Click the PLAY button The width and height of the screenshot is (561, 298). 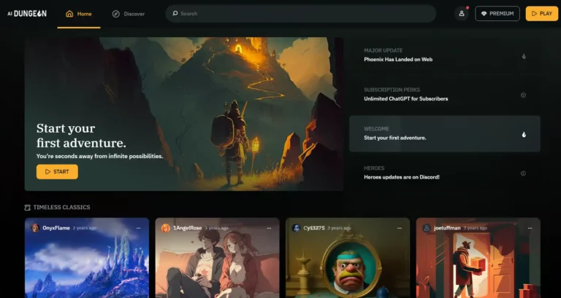click(542, 14)
